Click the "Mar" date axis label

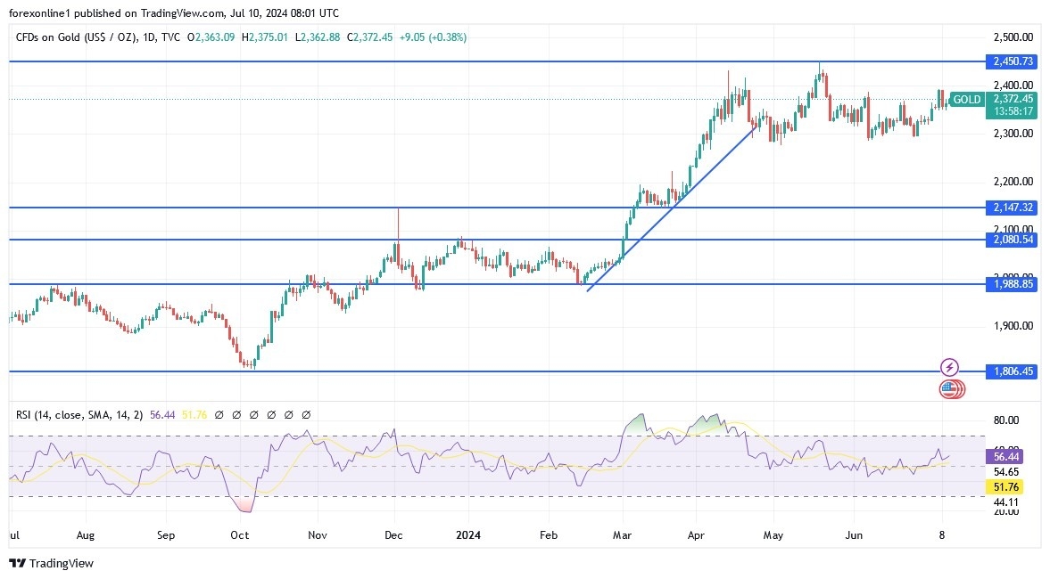coord(622,535)
